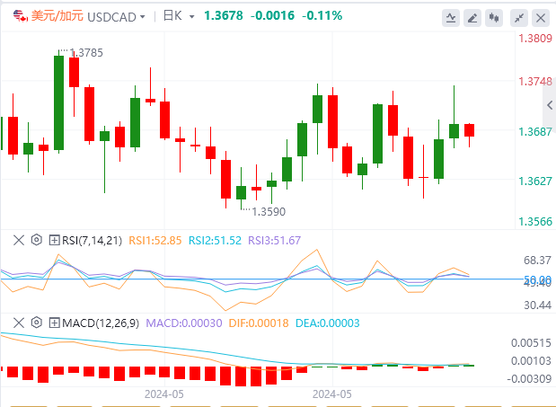Open MACD indicator settings gear

pos(37,323)
